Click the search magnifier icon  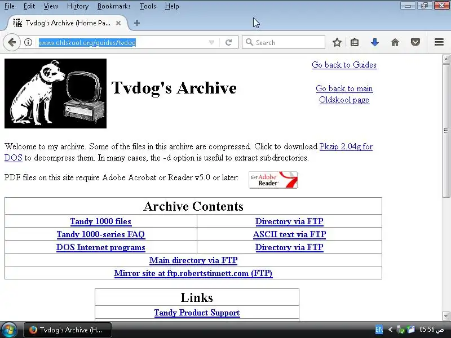click(249, 43)
